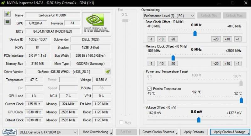251x136 pixels.
Task: Click the Donate PayPal icon
Action: [9, 132]
